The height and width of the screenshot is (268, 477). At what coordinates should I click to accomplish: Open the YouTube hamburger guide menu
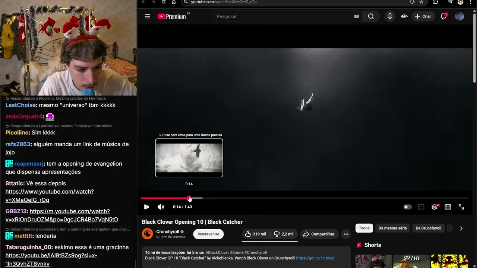147,16
